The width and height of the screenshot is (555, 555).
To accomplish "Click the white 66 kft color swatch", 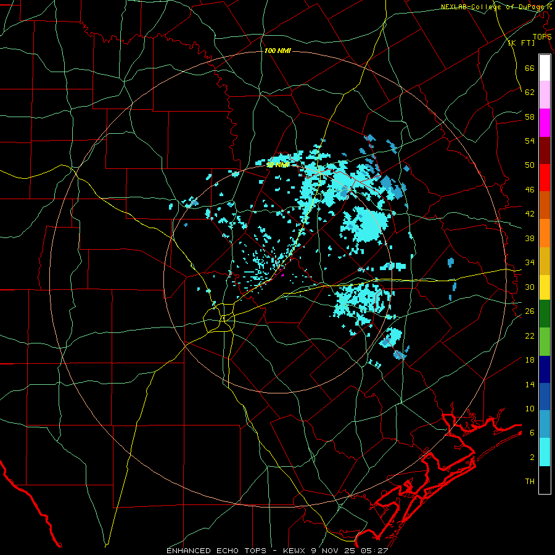I will point(545,68).
